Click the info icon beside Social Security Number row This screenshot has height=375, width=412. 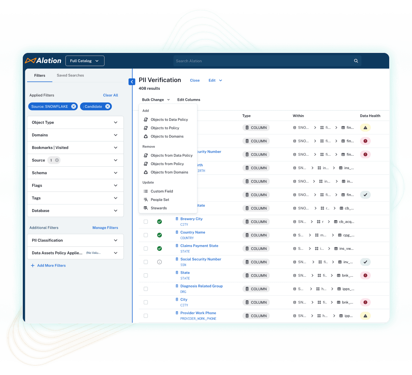coord(159,262)
